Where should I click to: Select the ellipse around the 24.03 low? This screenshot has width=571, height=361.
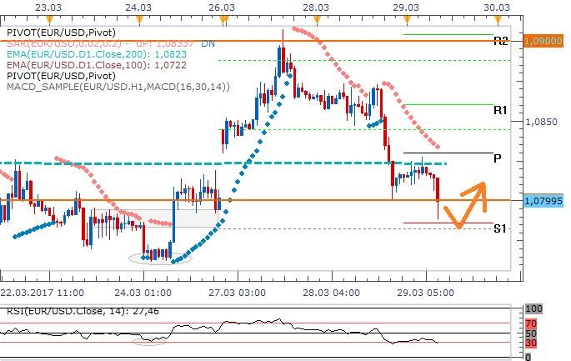coord(160,257)
